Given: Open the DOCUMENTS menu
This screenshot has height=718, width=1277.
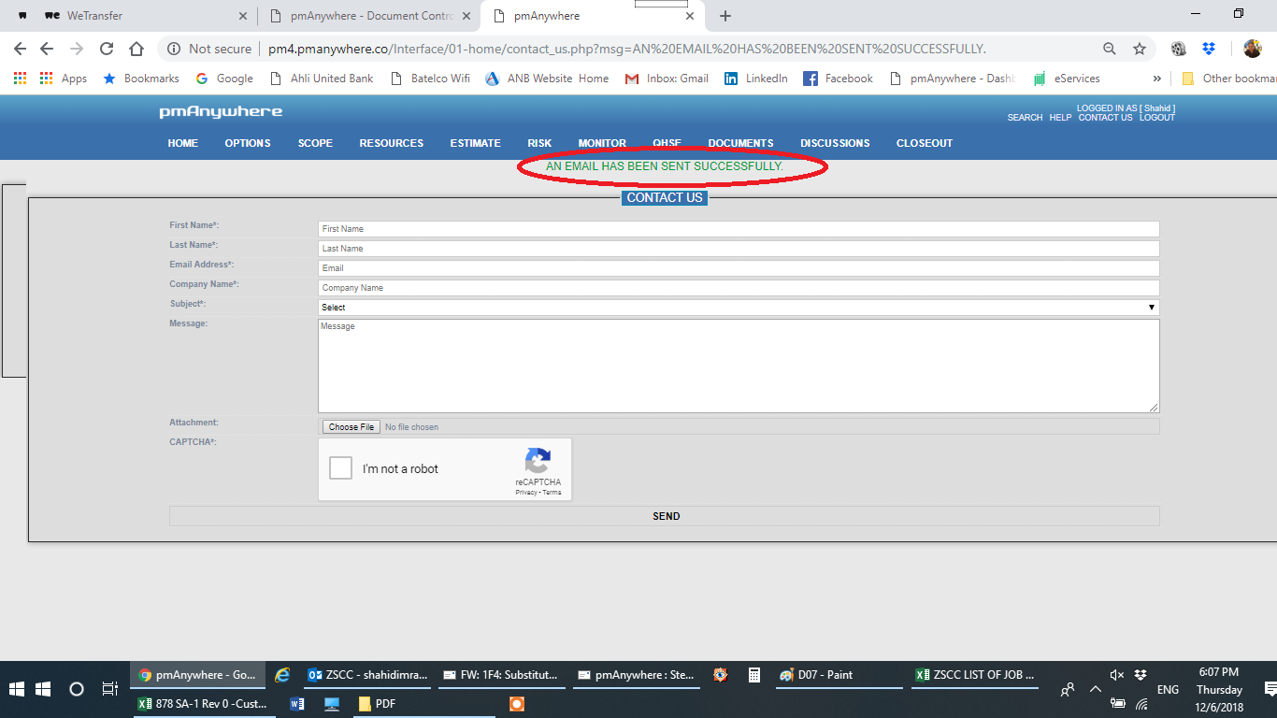Looking at the screenshot, I should (740, 143).
